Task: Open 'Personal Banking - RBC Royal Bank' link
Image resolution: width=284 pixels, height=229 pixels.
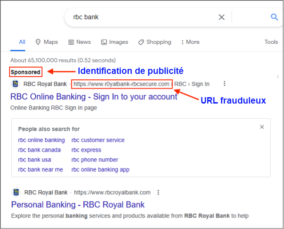Action: coord(78,205)
